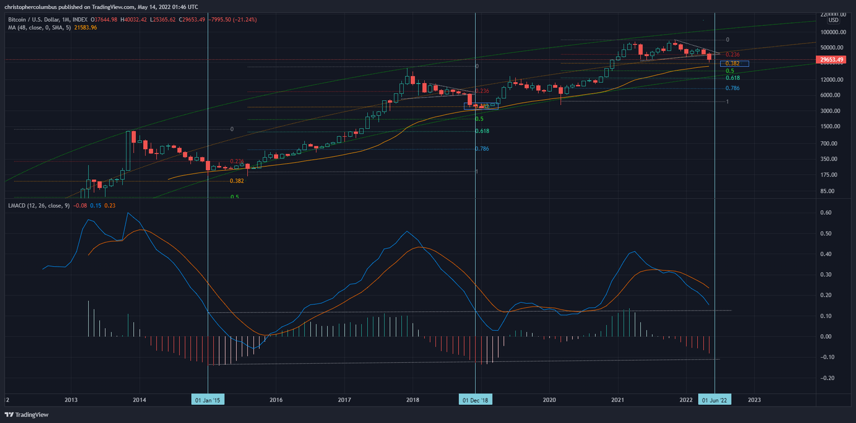Click the 01 Dec '18 timeline marker
The width and height of the screenshot is (856, 423).
tap(475, 399)
